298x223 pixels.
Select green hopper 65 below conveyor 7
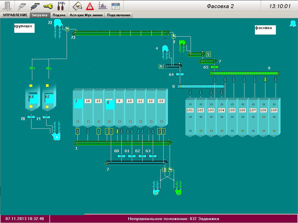(x=214, y=67)
